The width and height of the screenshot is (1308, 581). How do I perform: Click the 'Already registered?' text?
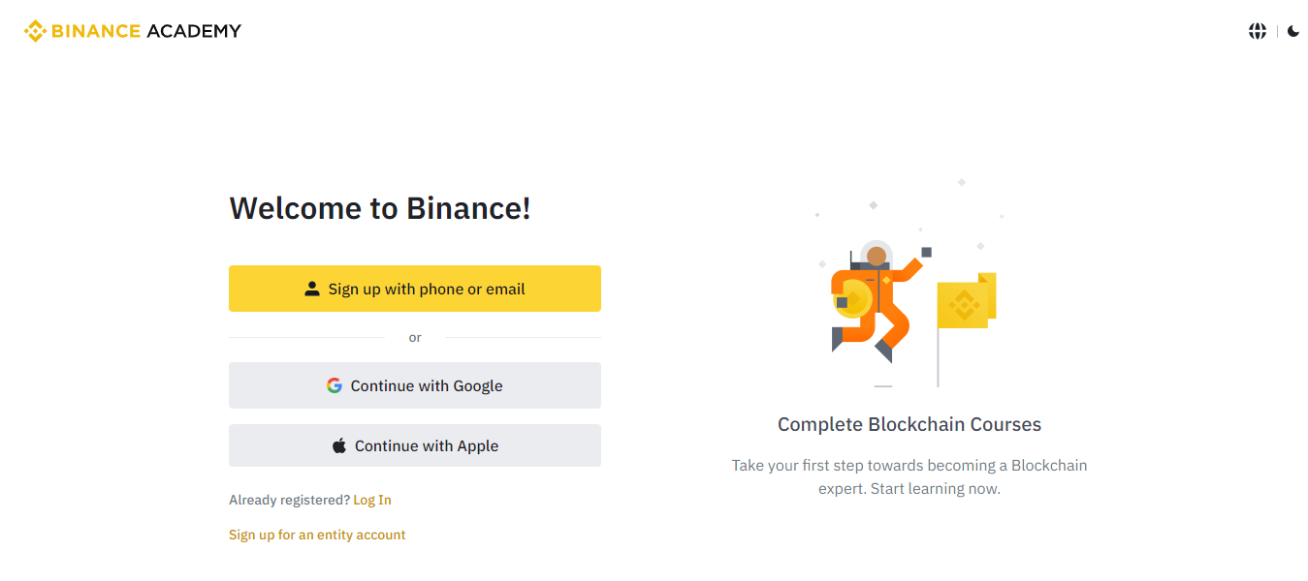pos(289,500)
